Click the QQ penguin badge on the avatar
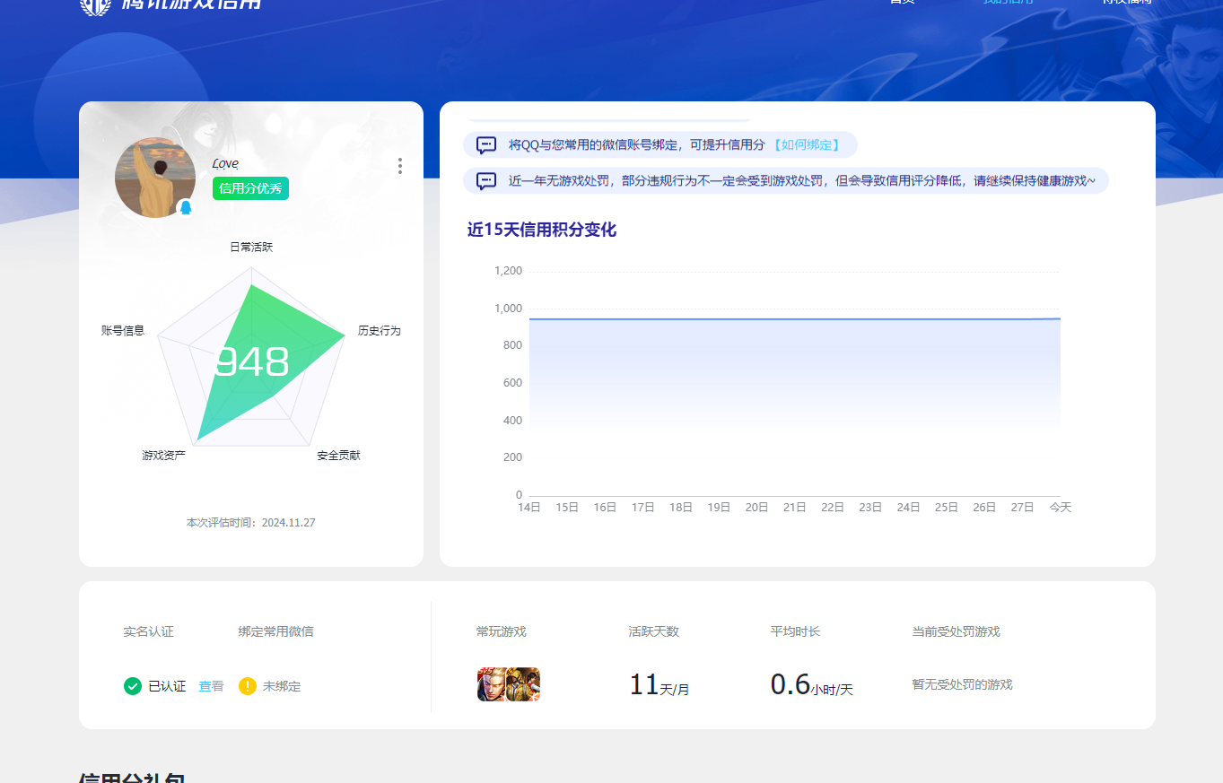 186,207
